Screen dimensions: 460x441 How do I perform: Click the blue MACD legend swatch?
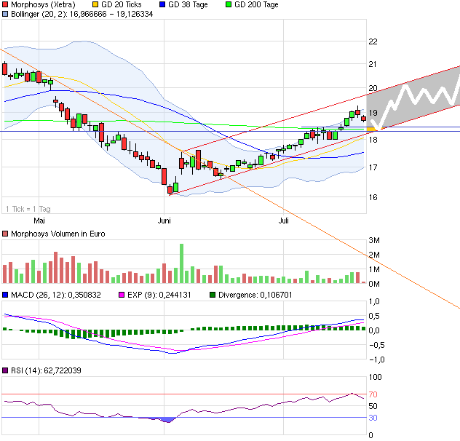pyautogui.click(x=5, y=295)
